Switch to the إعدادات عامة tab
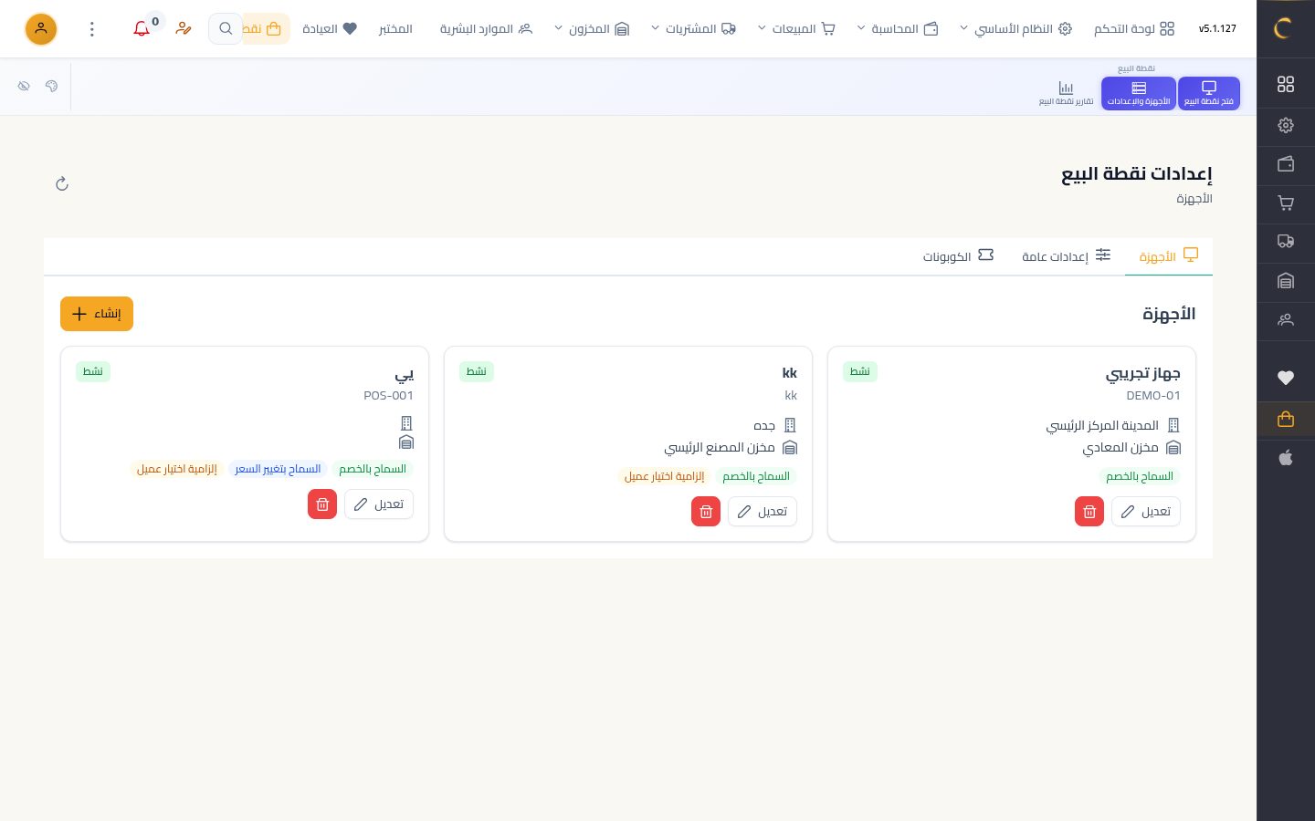Screen dimensions: 1315x821 click(x=1066, y=256)
